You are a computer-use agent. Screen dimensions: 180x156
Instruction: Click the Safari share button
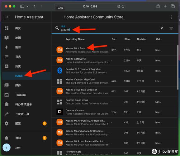158,6
